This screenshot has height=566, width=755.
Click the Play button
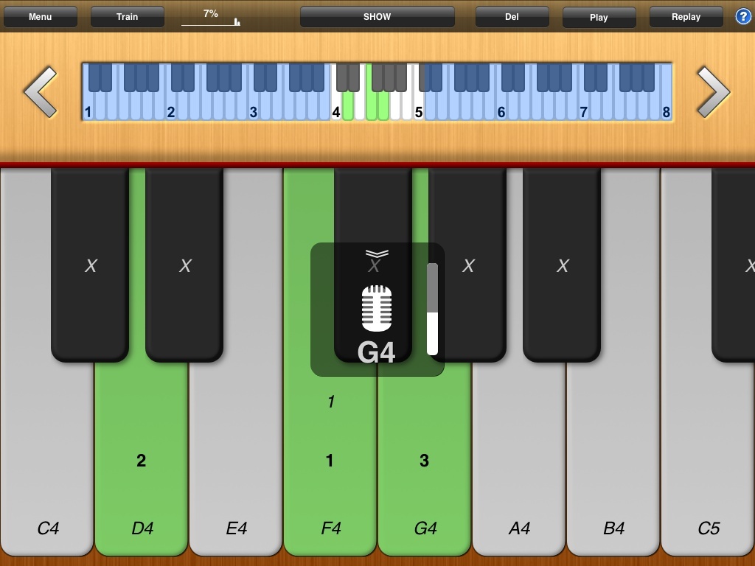(x=599, y=18)
